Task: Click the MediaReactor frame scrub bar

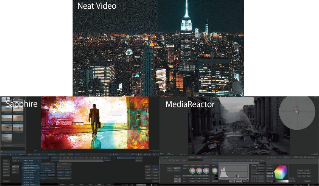Action: click(239, 163)
